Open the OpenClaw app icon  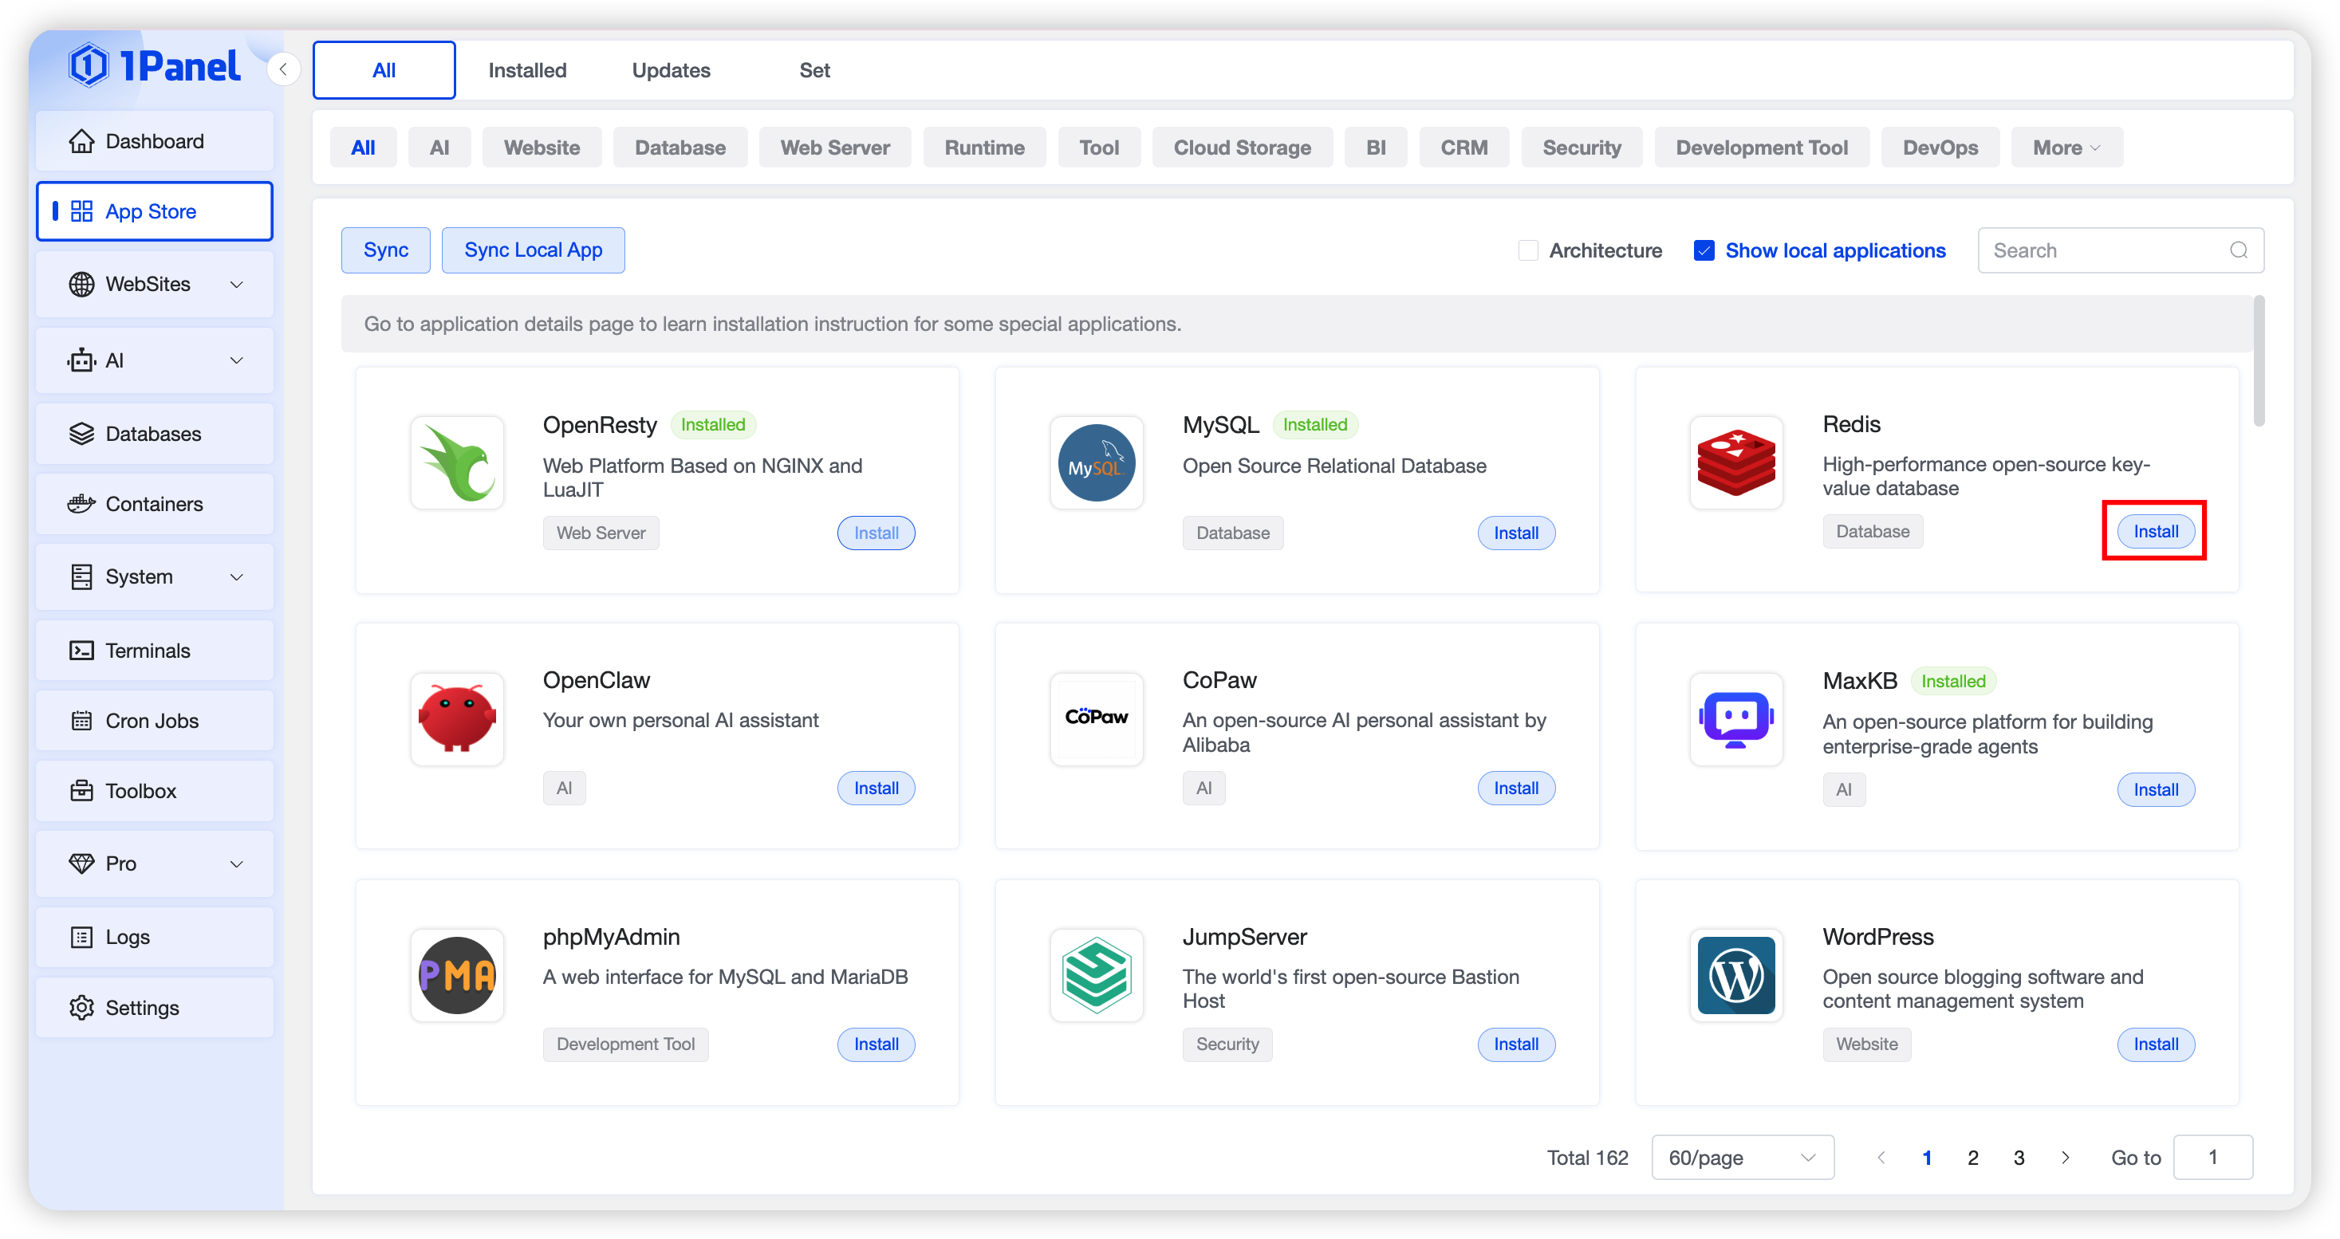coord(457,718)
